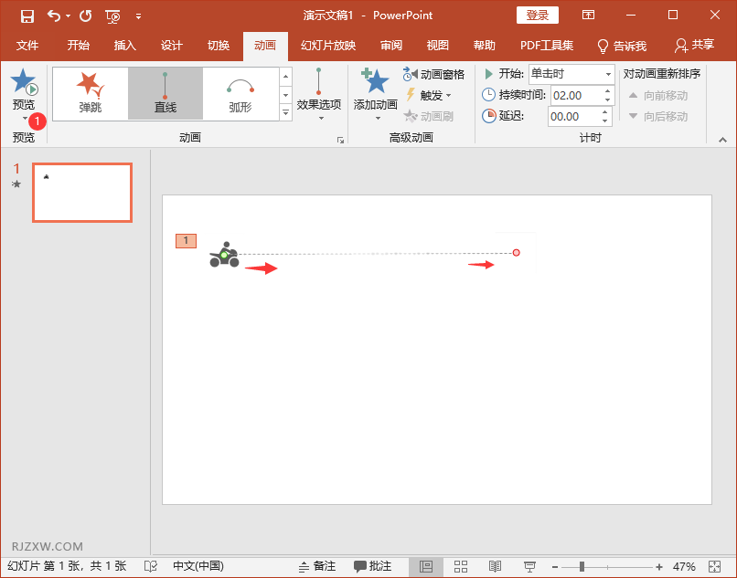Open the 开始 timing dropdown 单击时

coord(571,74)
